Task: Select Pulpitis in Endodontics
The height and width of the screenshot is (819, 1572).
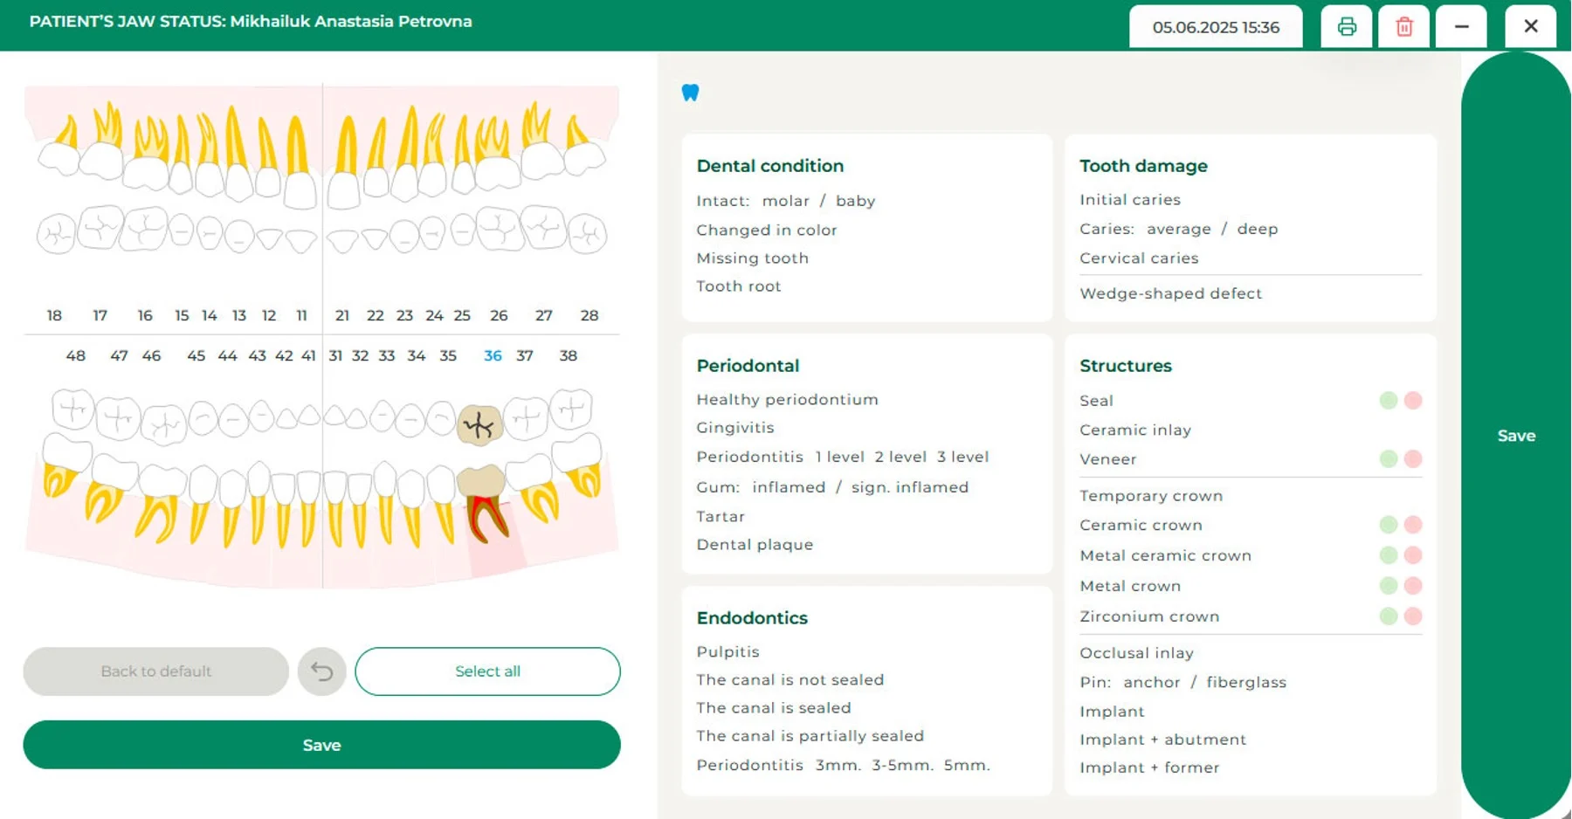Action: (x=727, y=652)
